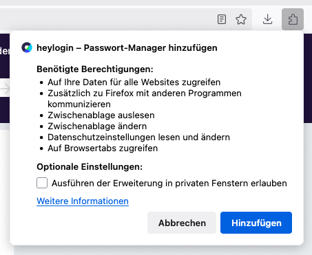Open reader view from the address bar
The height and width of the screenshot is (255, 312).
tap(222, 19)
